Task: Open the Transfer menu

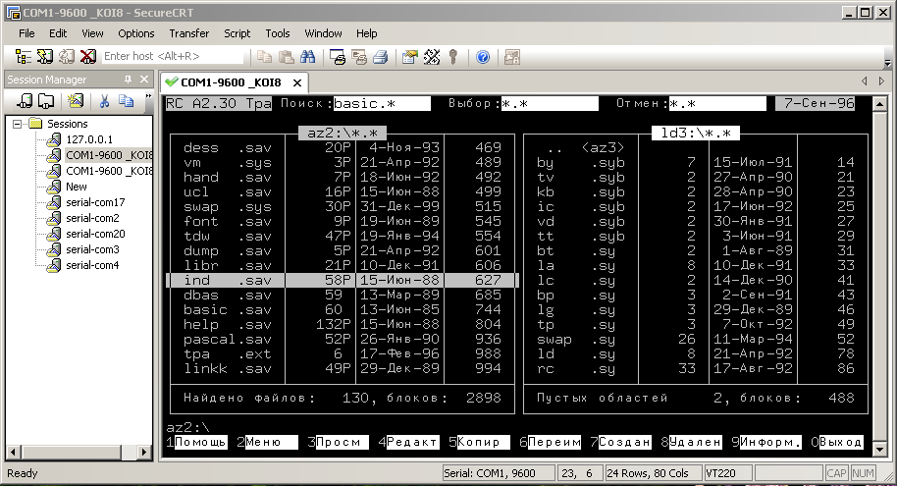Action: click(188, 33)
